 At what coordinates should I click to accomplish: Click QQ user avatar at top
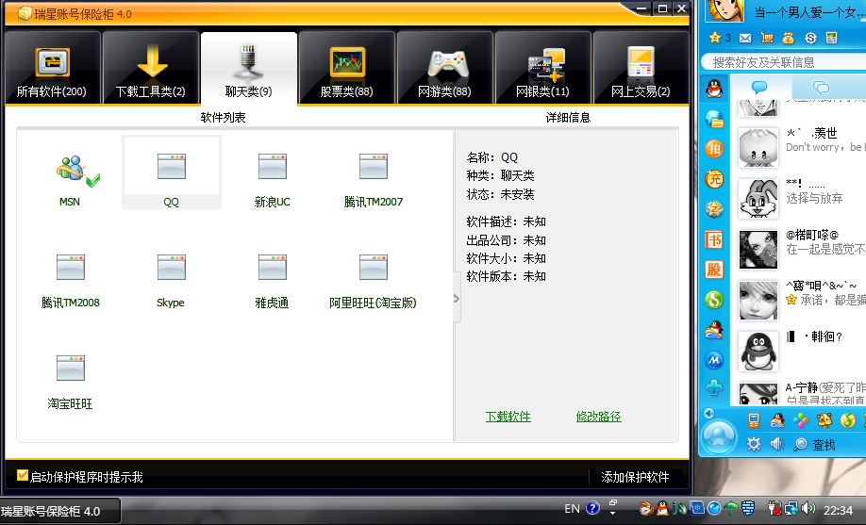pos(725,10)
